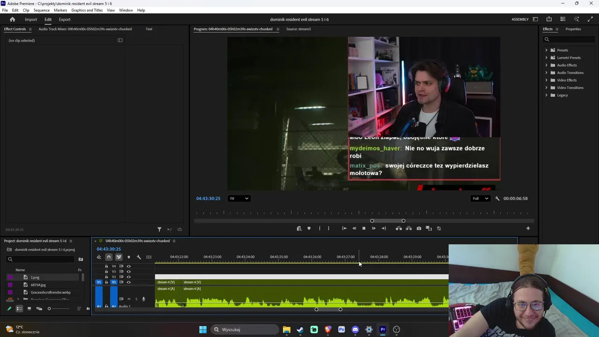
Task: Open Program monitor settings wrench
Action: pos(497,198)
